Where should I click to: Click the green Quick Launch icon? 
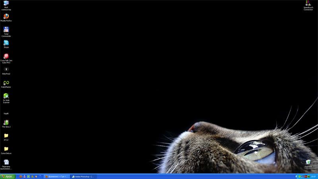click(28, 177)
